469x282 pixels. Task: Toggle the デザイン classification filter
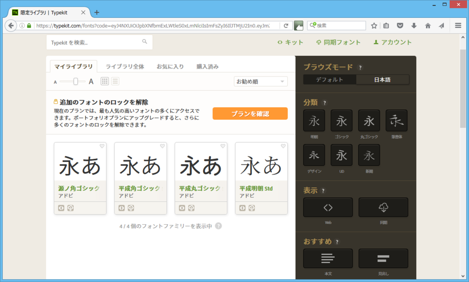[314, 155]
